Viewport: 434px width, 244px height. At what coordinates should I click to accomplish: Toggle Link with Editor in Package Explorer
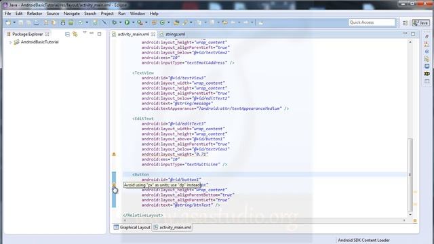[x=75, y=34]
